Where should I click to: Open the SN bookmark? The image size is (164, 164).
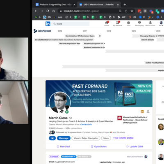click(x=47, y=17)
